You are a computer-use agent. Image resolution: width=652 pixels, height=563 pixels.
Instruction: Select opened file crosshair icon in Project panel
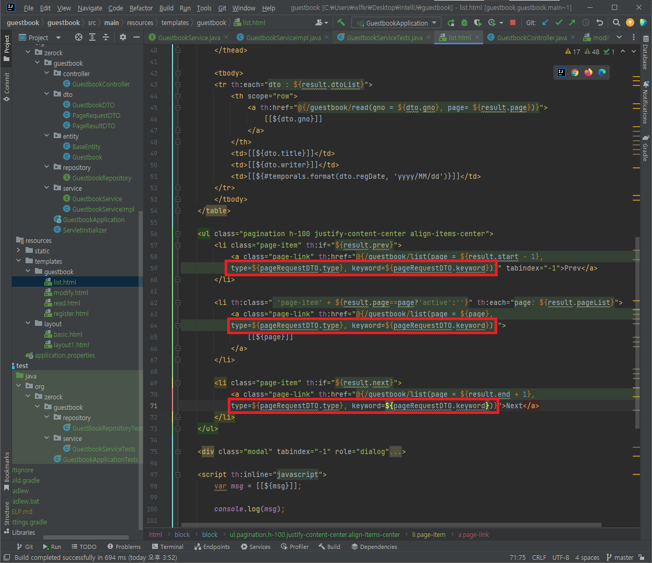pos(79,37)
